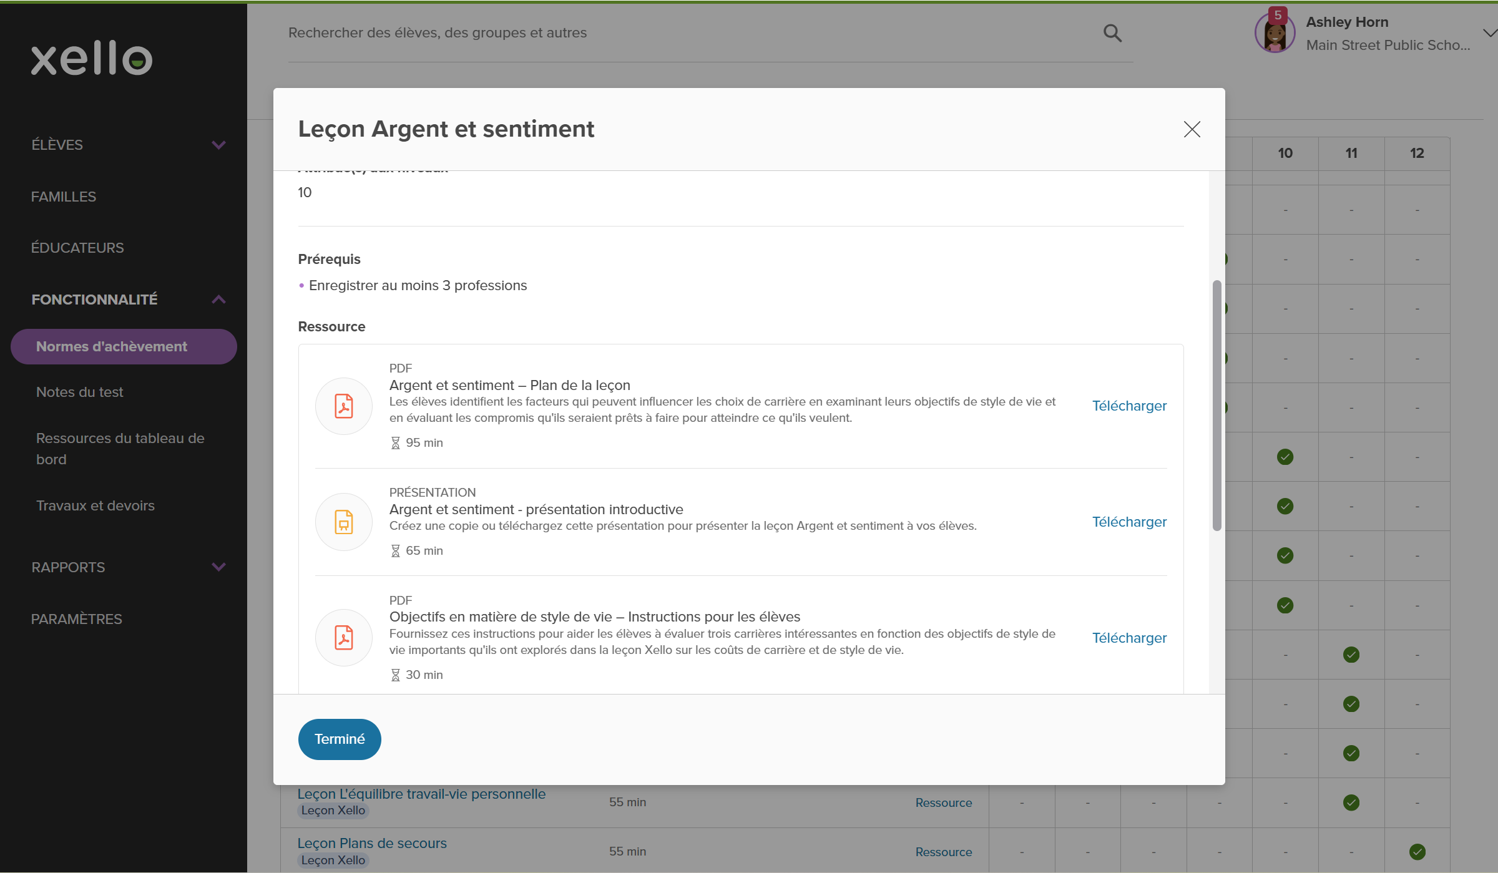Open the PARAMÈTRES menu item
1498x873 pixels.
coord(77,619)
